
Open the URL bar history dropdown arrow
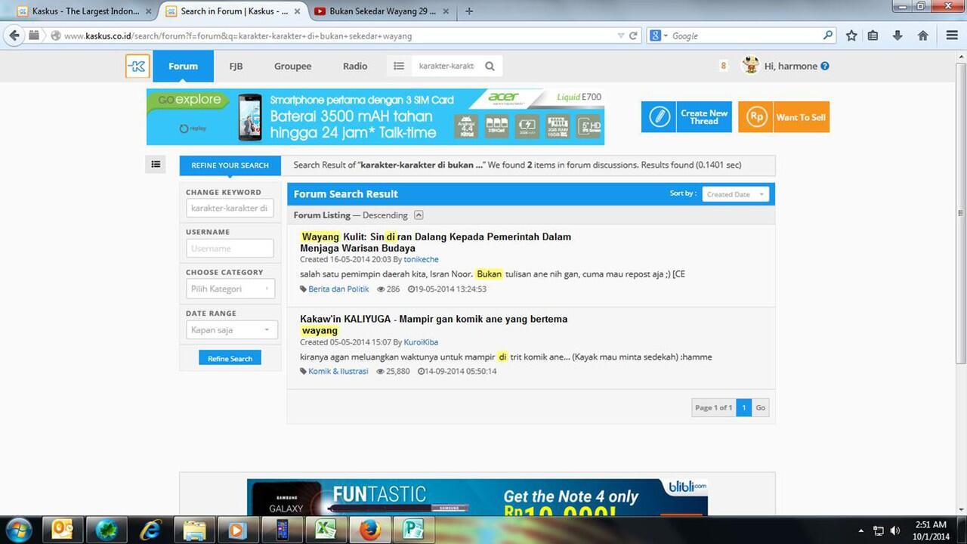(621, 36)
